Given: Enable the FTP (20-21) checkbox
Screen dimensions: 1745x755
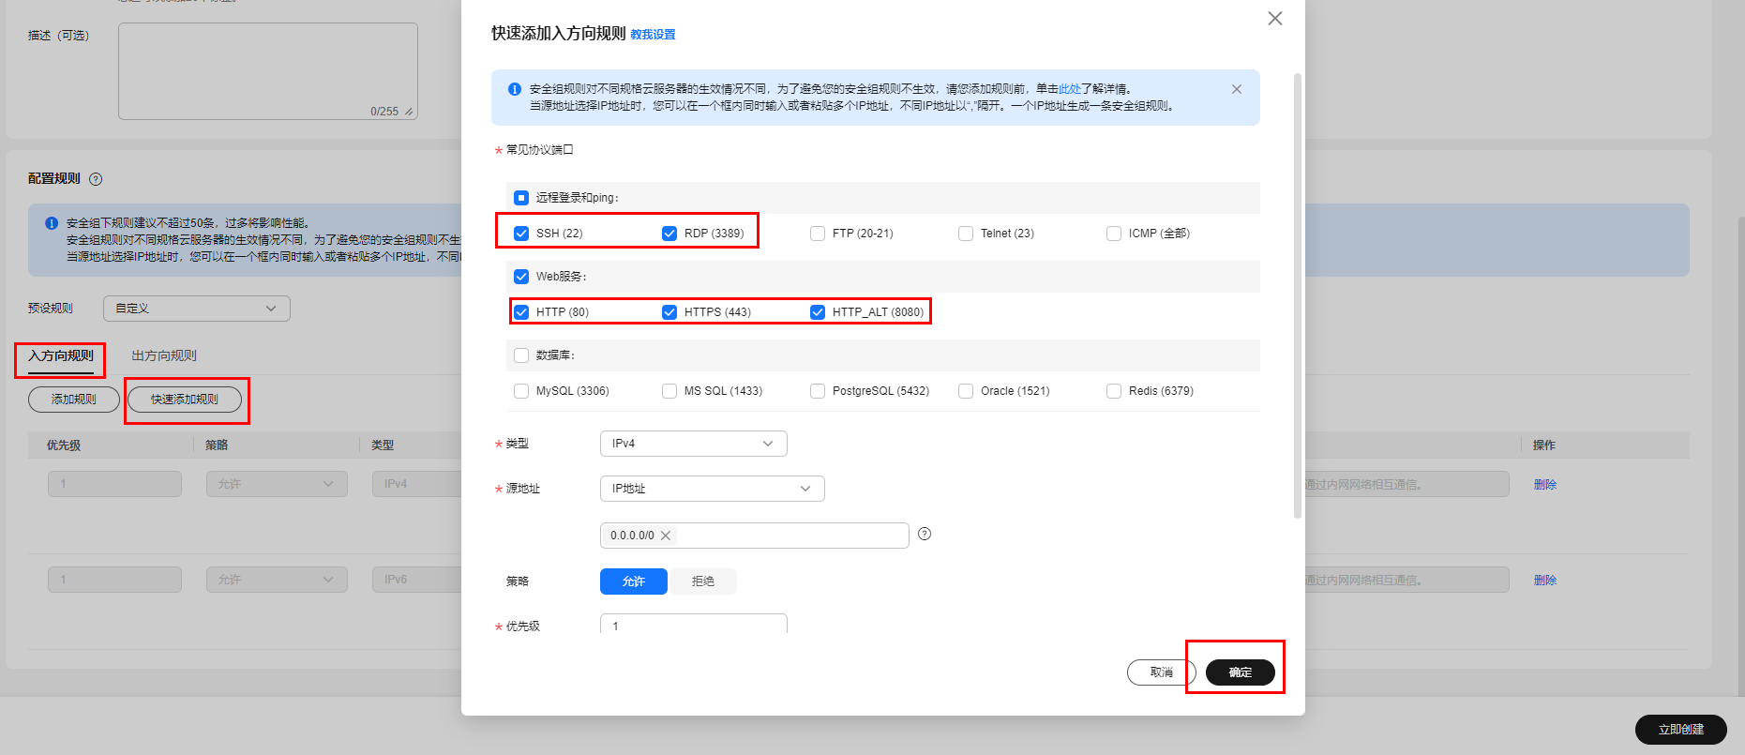Looking at the screenshot, I should [x=818, y=234].
